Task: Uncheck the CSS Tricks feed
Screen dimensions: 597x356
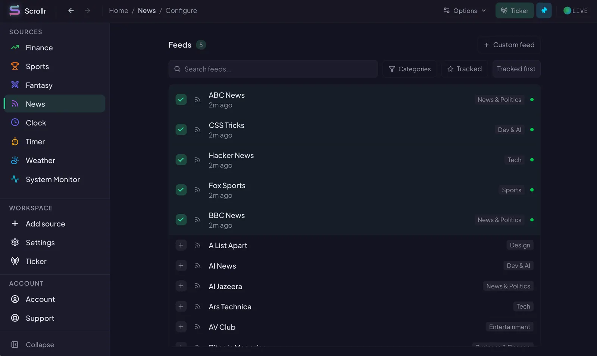Action: pyautogui.click(x=181, y=129)
